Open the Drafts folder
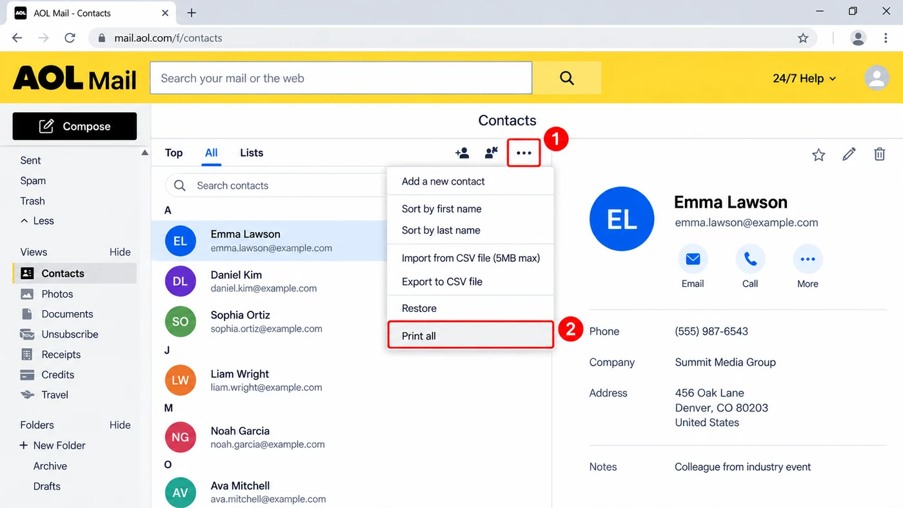Image resolution: width=903 pixels, height=508 pixels. click(47, 486)
